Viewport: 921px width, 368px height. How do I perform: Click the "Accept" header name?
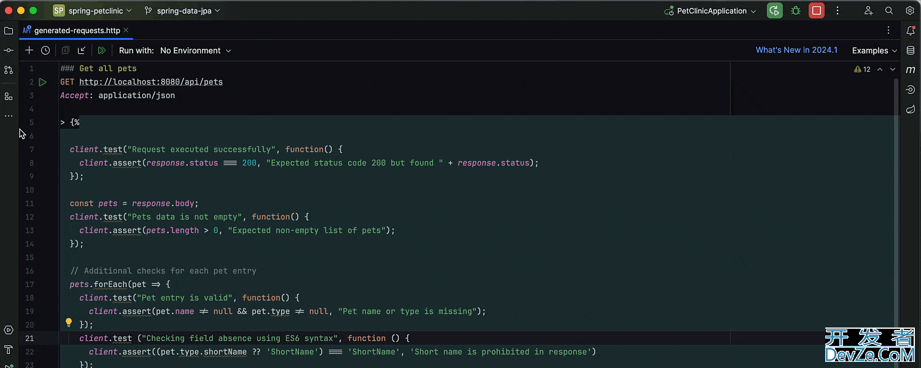74,95
